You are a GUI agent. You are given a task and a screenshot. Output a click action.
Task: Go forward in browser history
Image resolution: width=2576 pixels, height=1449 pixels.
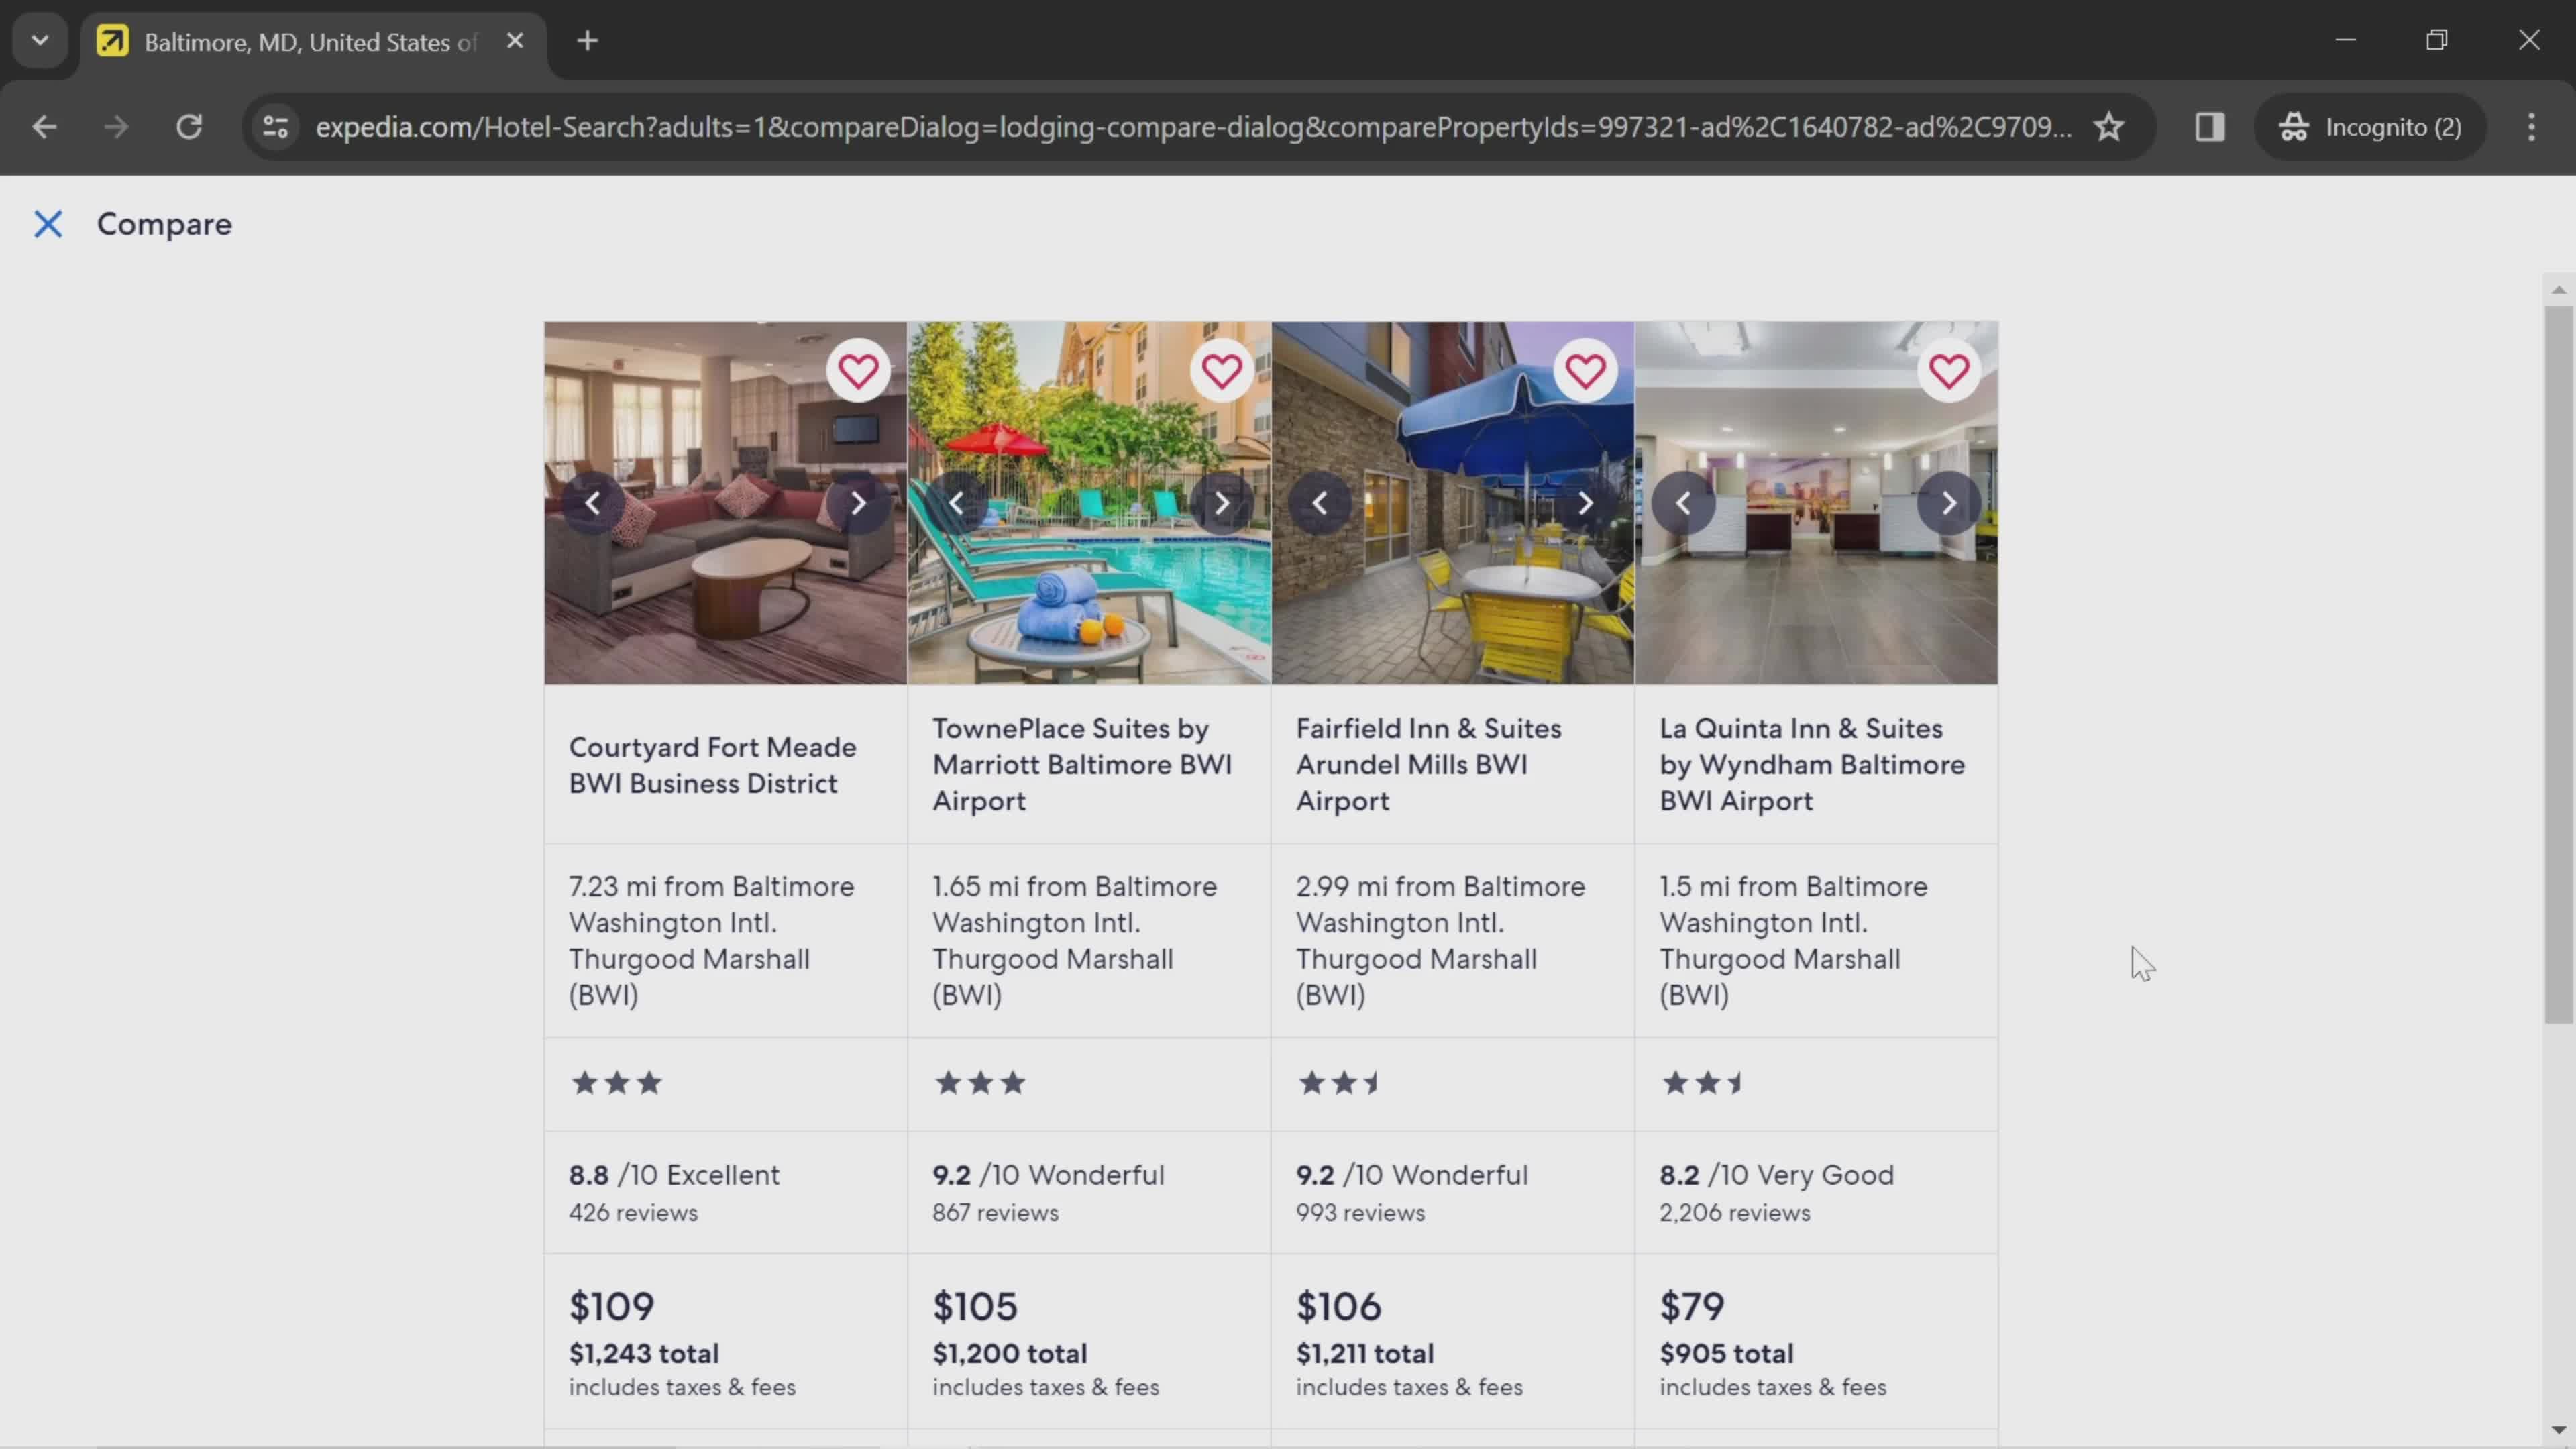(x=117, y=127)
